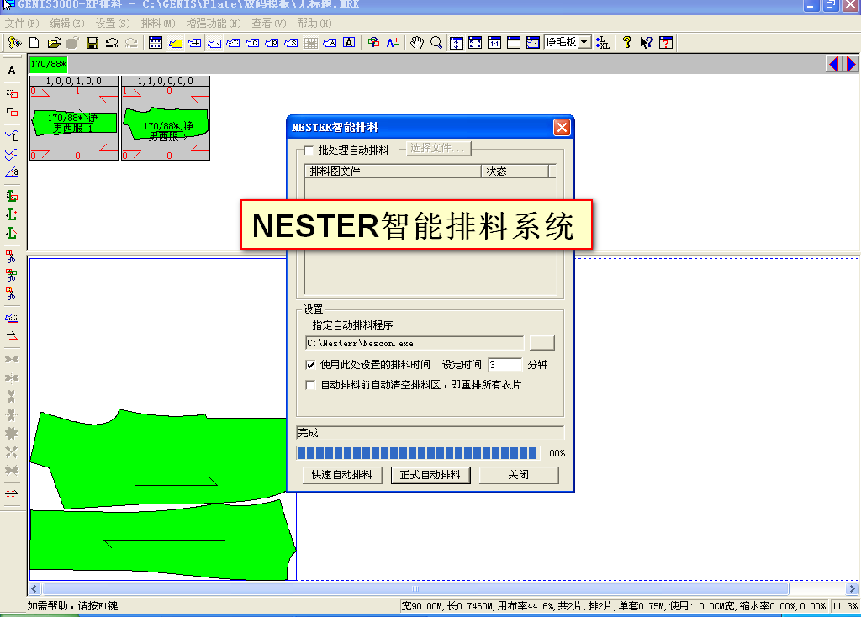Select the hand pan tool
This screenshot has width=861, height=617.
tap(417, 42)
